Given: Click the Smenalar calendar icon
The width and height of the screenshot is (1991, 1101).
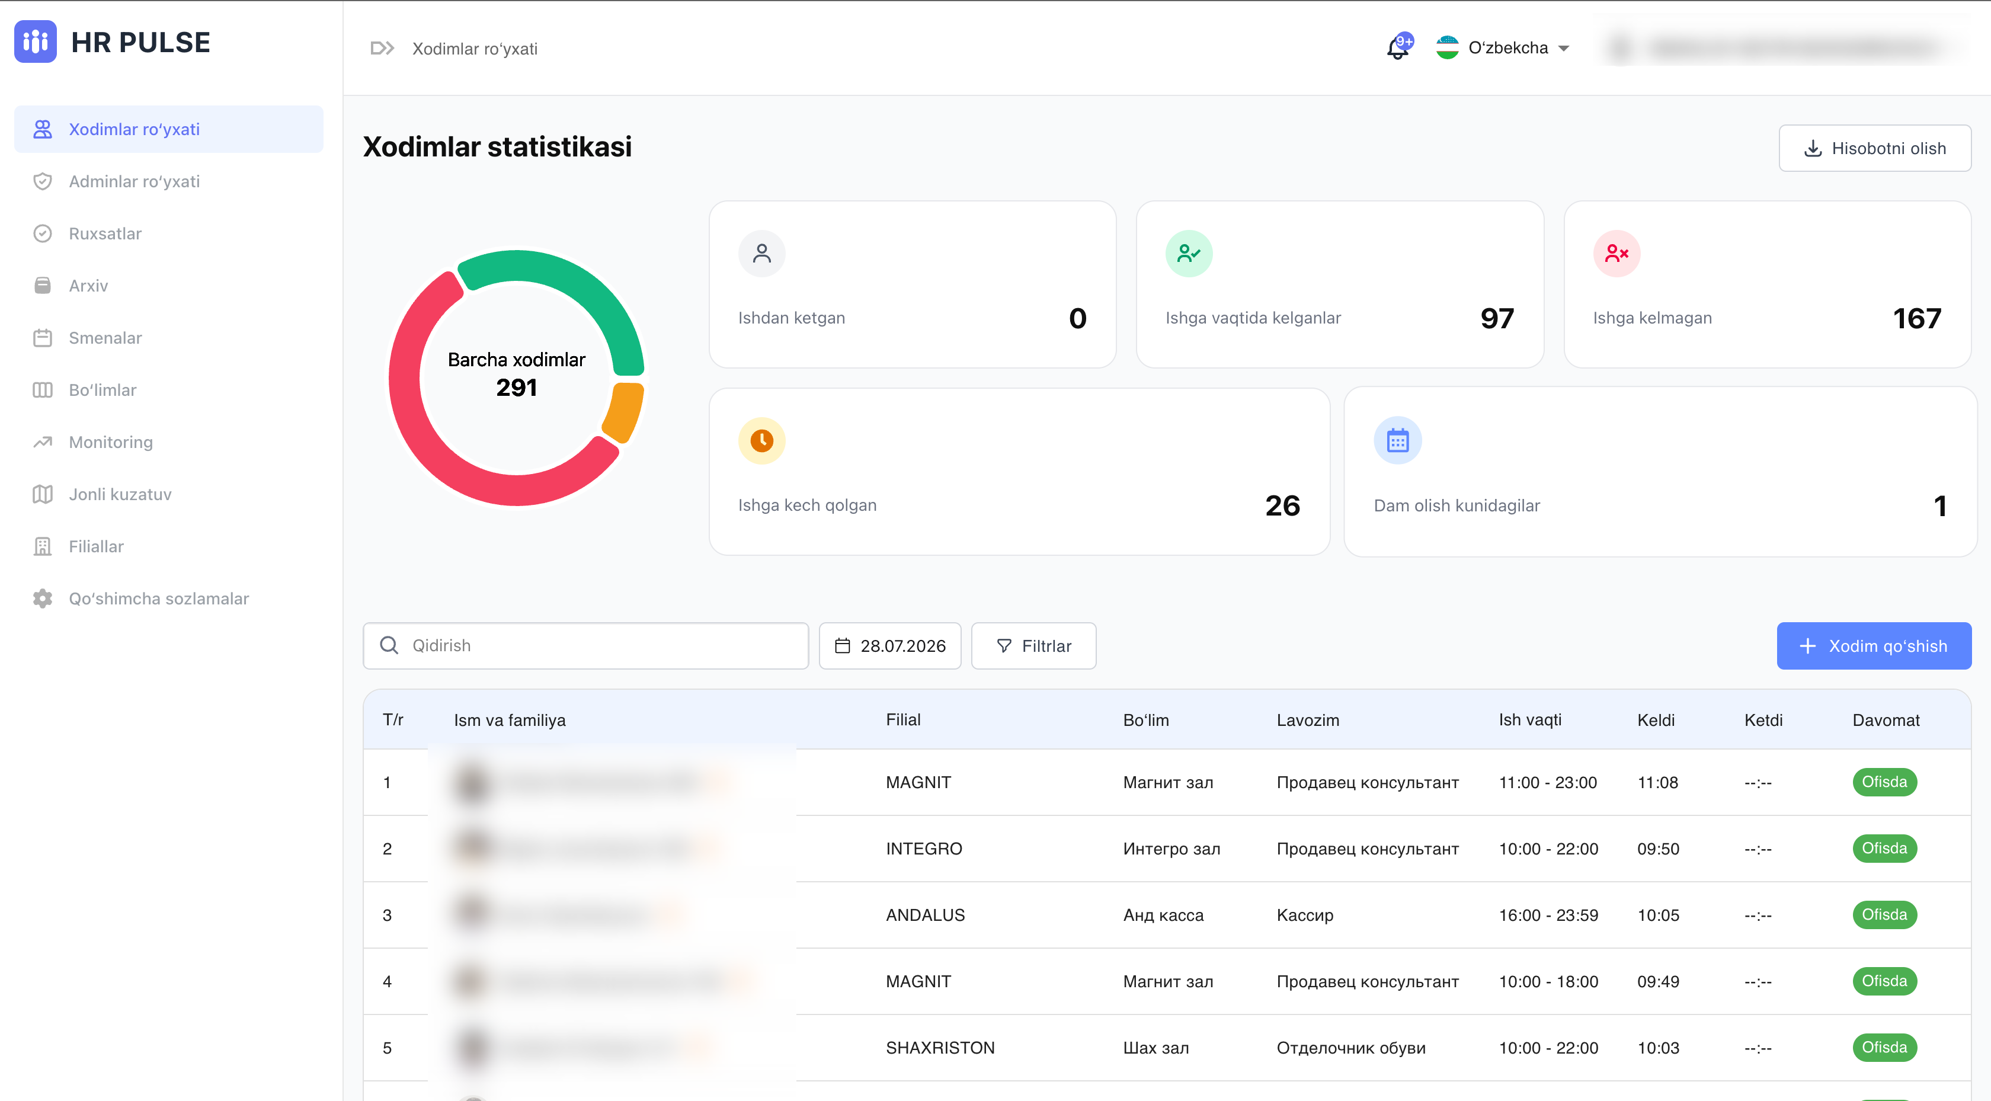Looking at the screenshot, I should 43,338.
